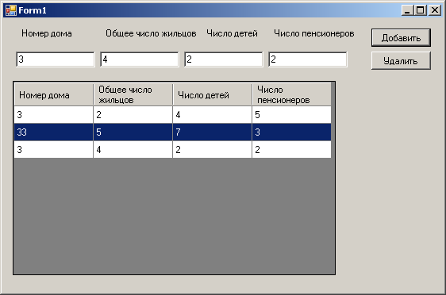Close the Form1 window
Image resolution: width=446 pixels, height=295 pixels.
click(435, 10)
